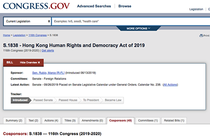
Task: Click the Congress.gov logo
Action: (36, 6)
